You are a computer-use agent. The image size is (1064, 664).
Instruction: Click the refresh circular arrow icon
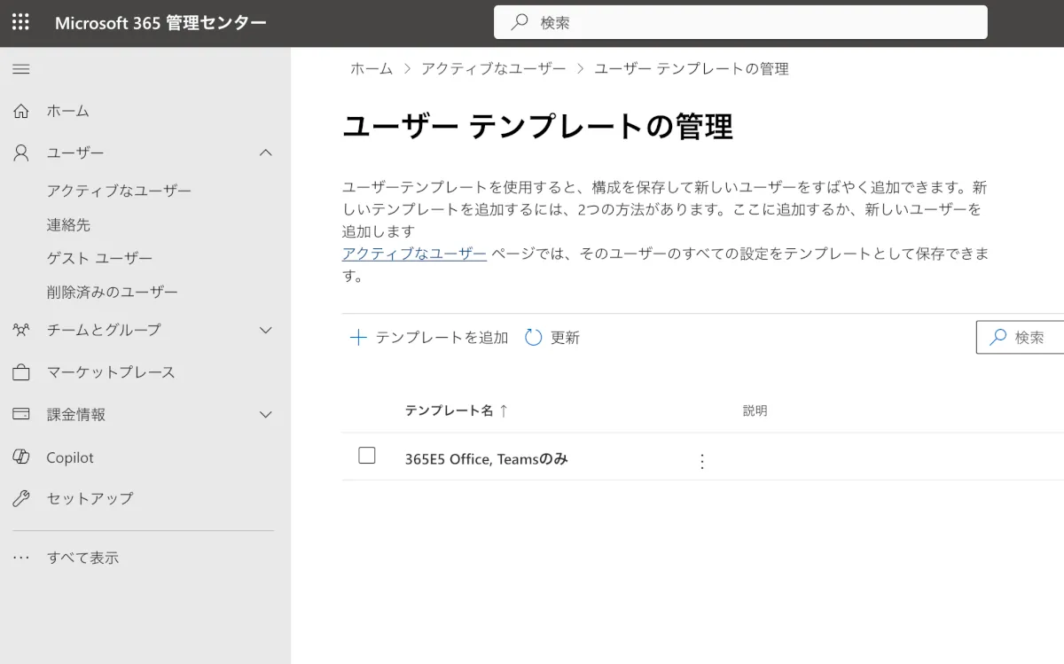pyautogui.click(x=533, y=337)
